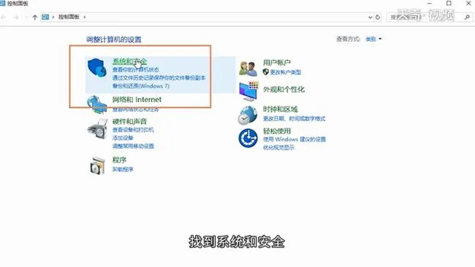The image size is (475, 267).
Task: Click the shield icon beside 更改帐户类型
Action: click(266, 72)
